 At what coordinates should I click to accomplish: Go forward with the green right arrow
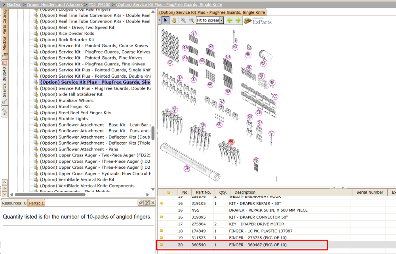238,20
